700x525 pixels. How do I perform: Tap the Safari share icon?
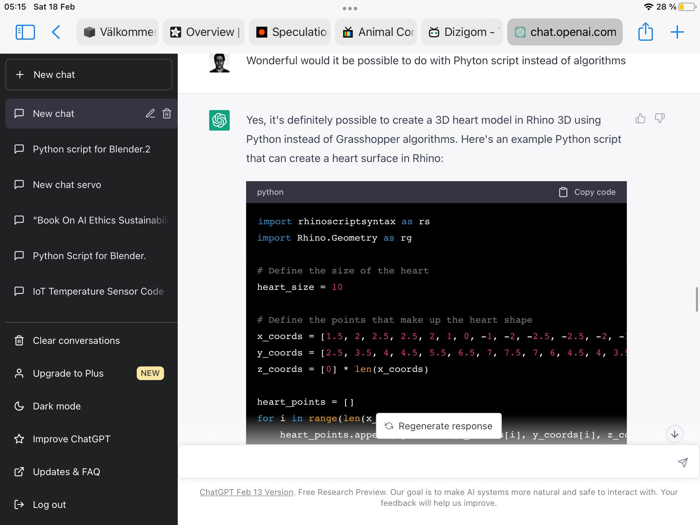coord(645,32)
